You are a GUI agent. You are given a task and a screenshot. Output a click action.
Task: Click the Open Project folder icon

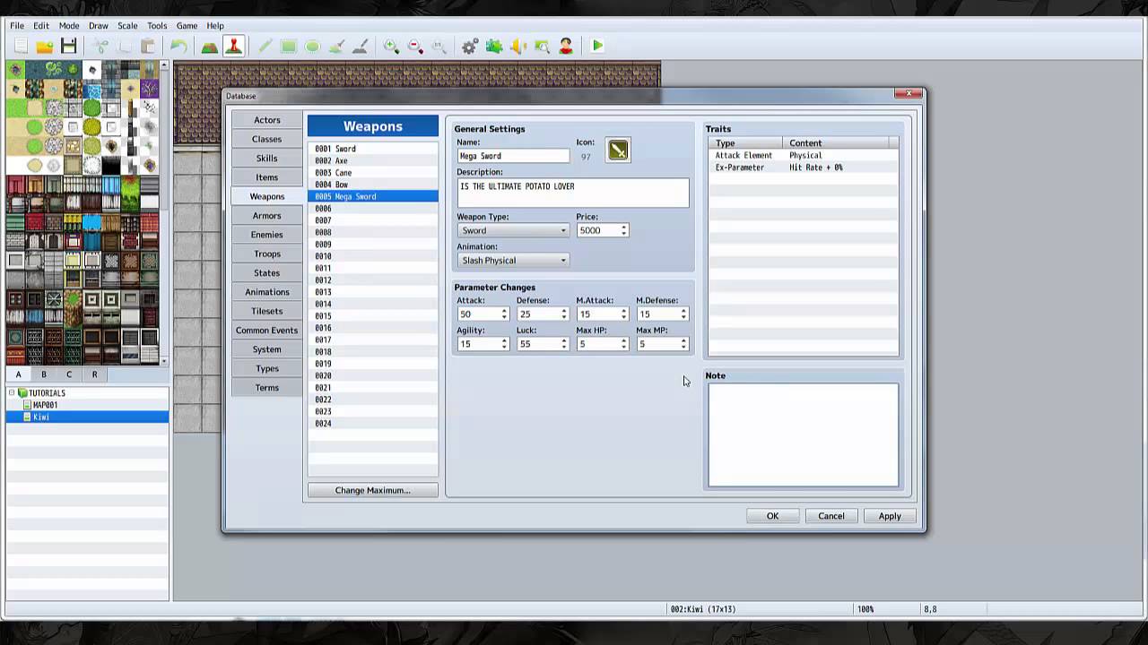tap(44, 46)
